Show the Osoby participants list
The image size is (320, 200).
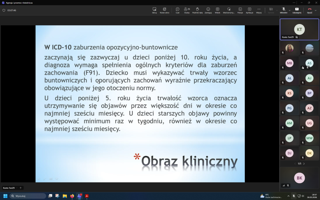[187, 10]
